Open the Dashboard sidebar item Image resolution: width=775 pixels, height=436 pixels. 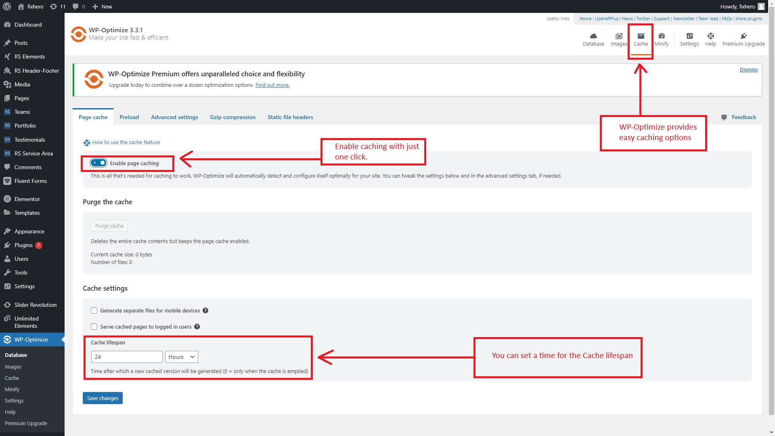point(32,25)
